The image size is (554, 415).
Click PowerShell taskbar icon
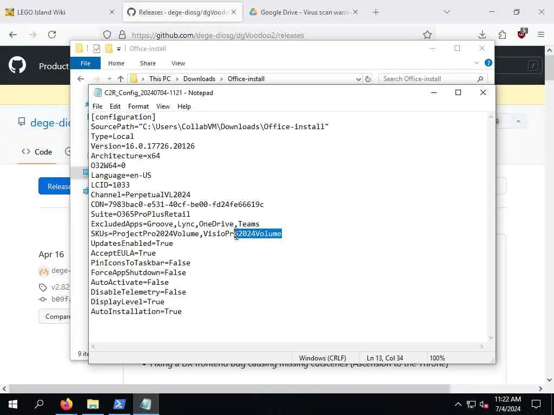coord(120,404)
